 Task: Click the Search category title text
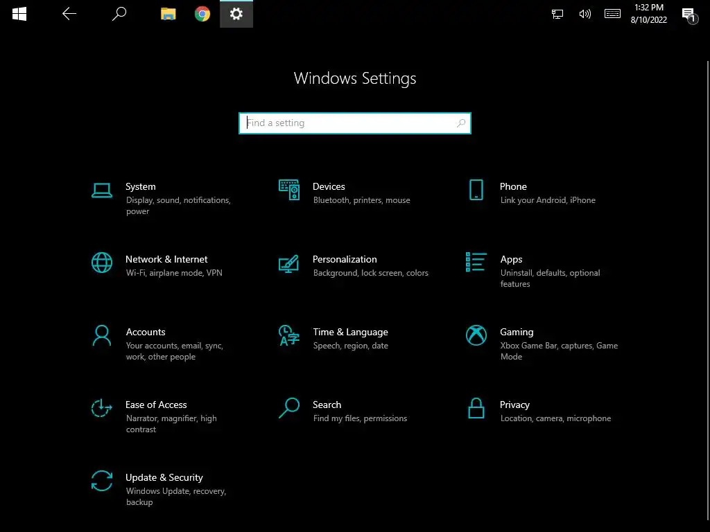pos(327,405)
